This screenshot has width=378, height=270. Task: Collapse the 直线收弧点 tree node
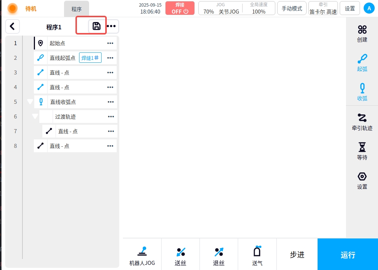click(x=30, y=102)
